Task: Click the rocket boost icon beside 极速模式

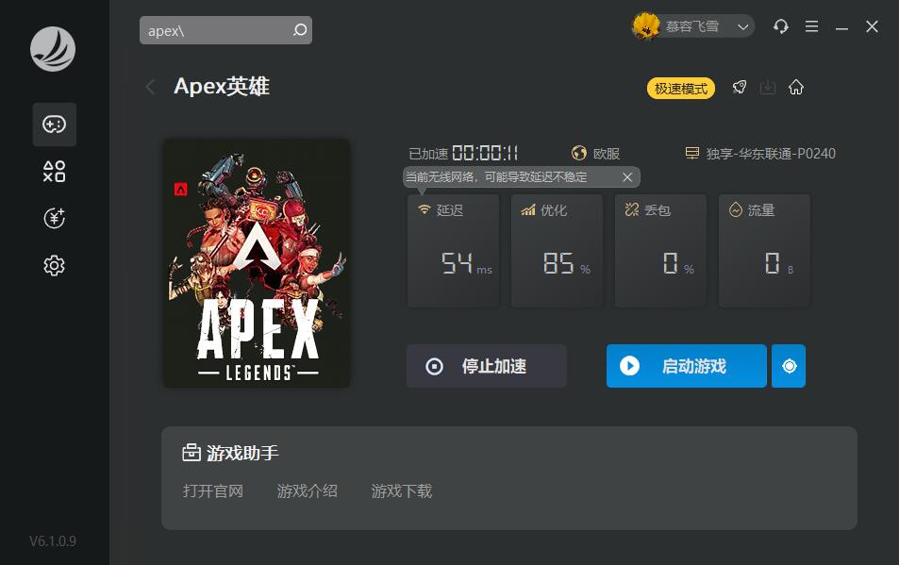Action: click(x=740, y=88)
